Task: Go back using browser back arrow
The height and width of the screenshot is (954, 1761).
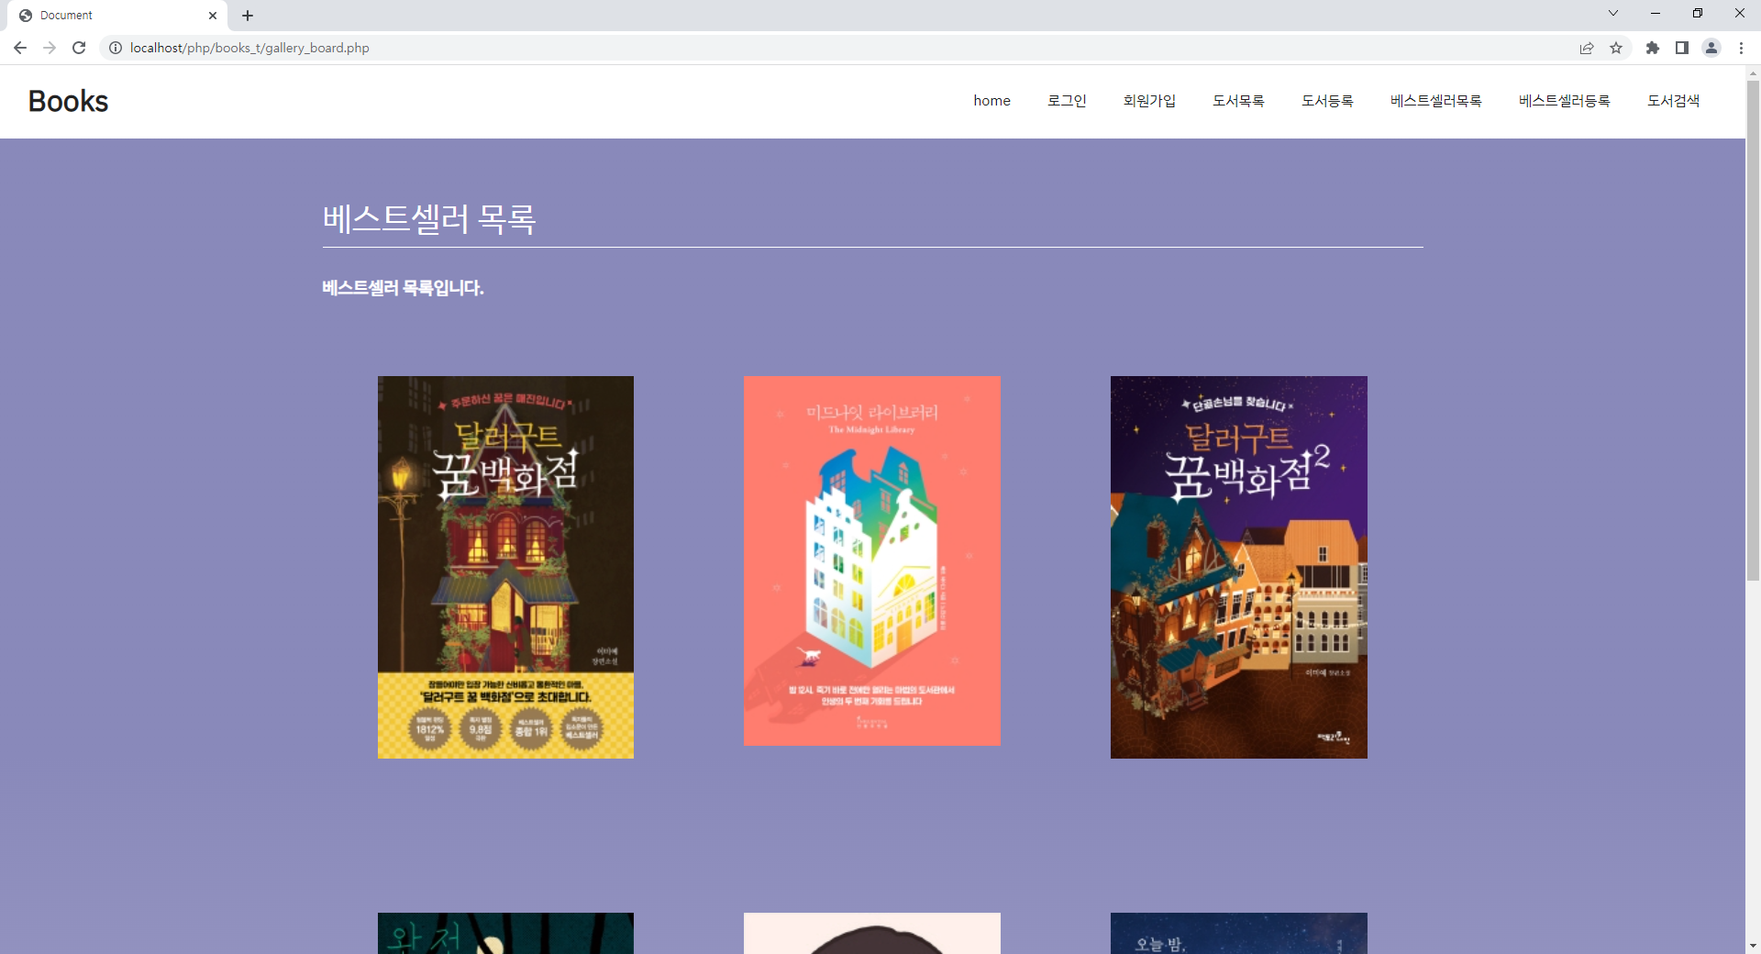Action: (20, 48)
